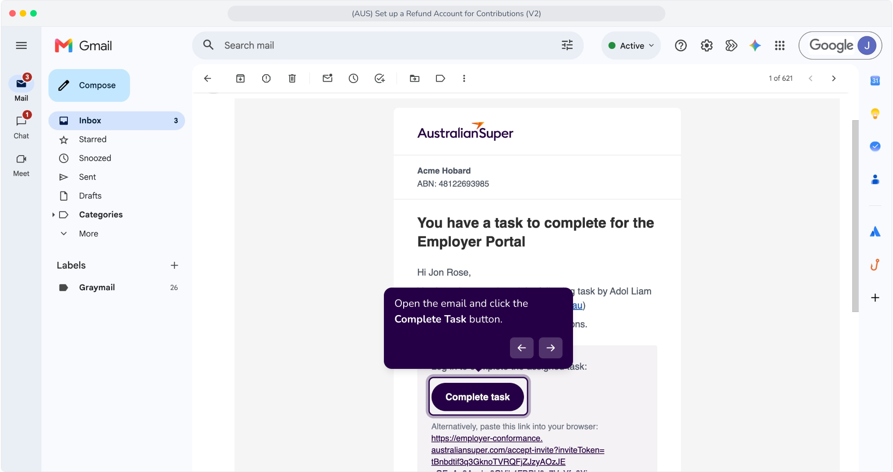The width and height of the screenshot is (893, 472).
Task: Mark the email as unread
Action: [x=327, y=78]
